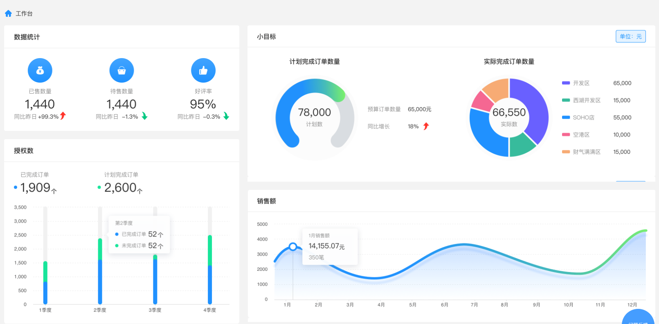Image resolution: width=659 pixels, height=324 pixels.
Task: Click the 单位：元 button
Action: pos(630,36)
